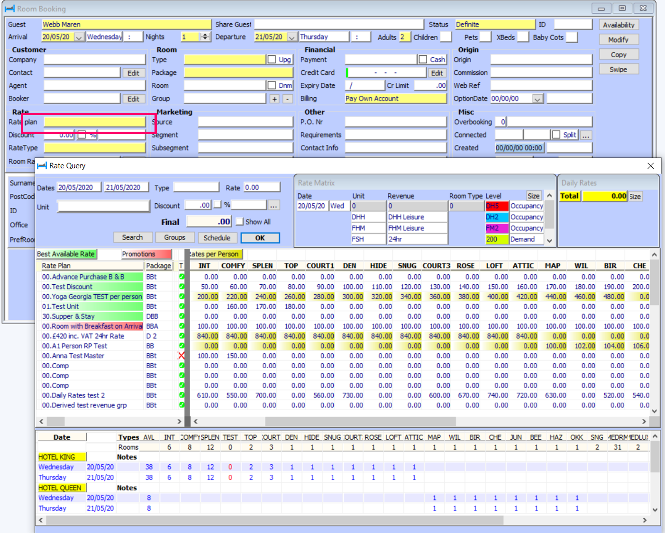Click the Guest name field Webb Maren
Viewport: 665px width, 533px height.
click(x=127, y=24)
